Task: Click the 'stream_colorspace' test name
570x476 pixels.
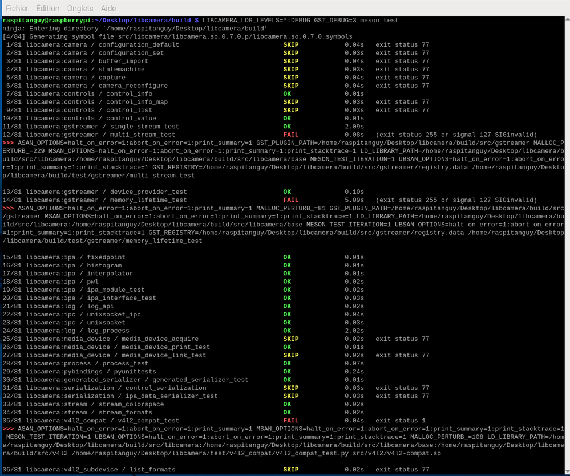Action: click(x=131, y=405)
